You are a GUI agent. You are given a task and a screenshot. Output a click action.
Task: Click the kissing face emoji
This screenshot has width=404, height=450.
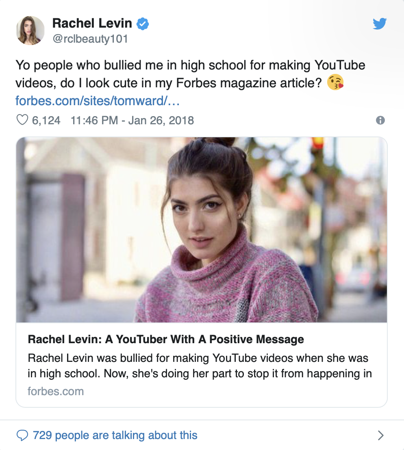tap(335, 83)
